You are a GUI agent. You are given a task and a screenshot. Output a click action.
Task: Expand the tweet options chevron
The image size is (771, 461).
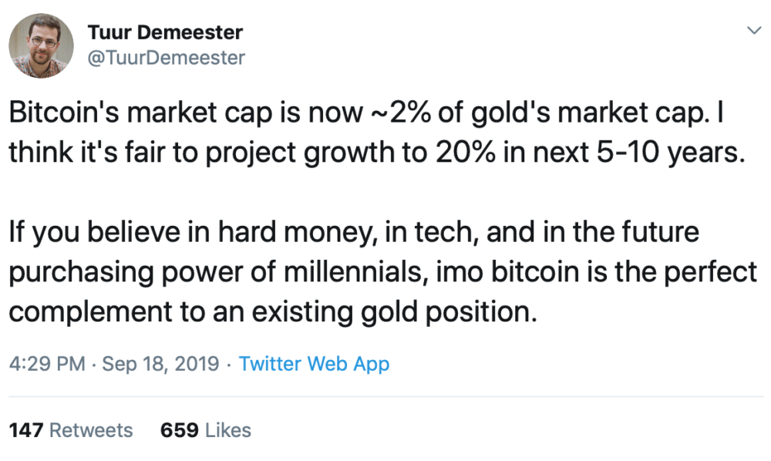pyautogui.click(x=754, y=31)
